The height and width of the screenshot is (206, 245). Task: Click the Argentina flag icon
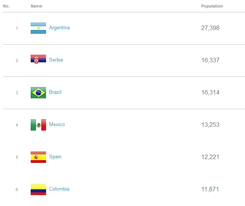click(x=38, y=28)
